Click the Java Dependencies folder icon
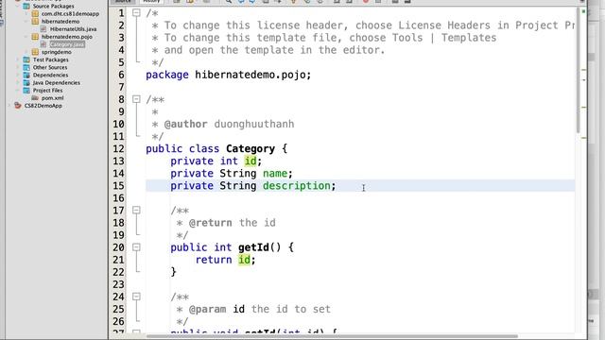605x340 pixels. point(26,82)
